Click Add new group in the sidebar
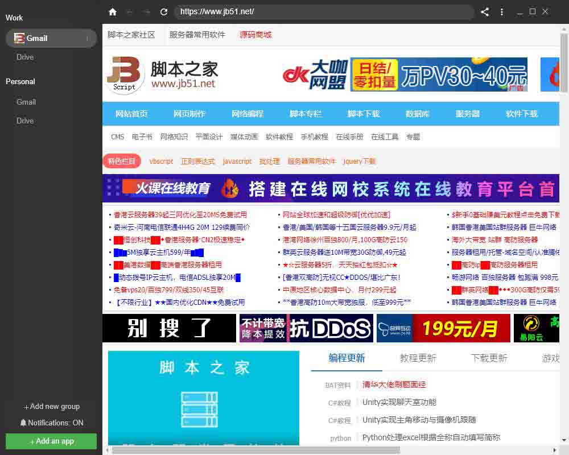This screenshot has height=455, width=569. 51,407
